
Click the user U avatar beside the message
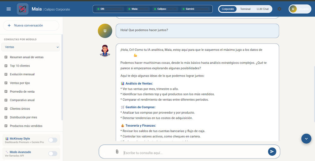click(x=105, y=31)
